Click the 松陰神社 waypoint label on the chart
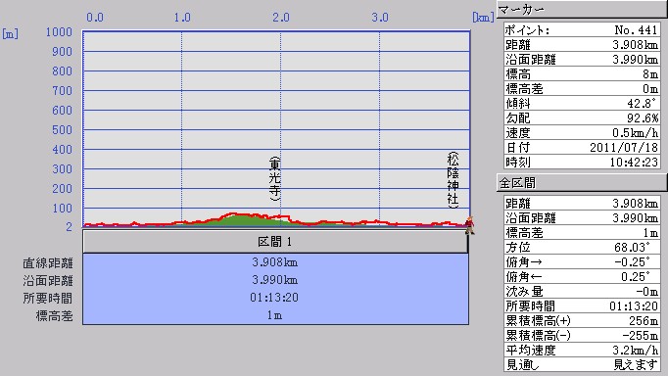 tap(453, 180)
